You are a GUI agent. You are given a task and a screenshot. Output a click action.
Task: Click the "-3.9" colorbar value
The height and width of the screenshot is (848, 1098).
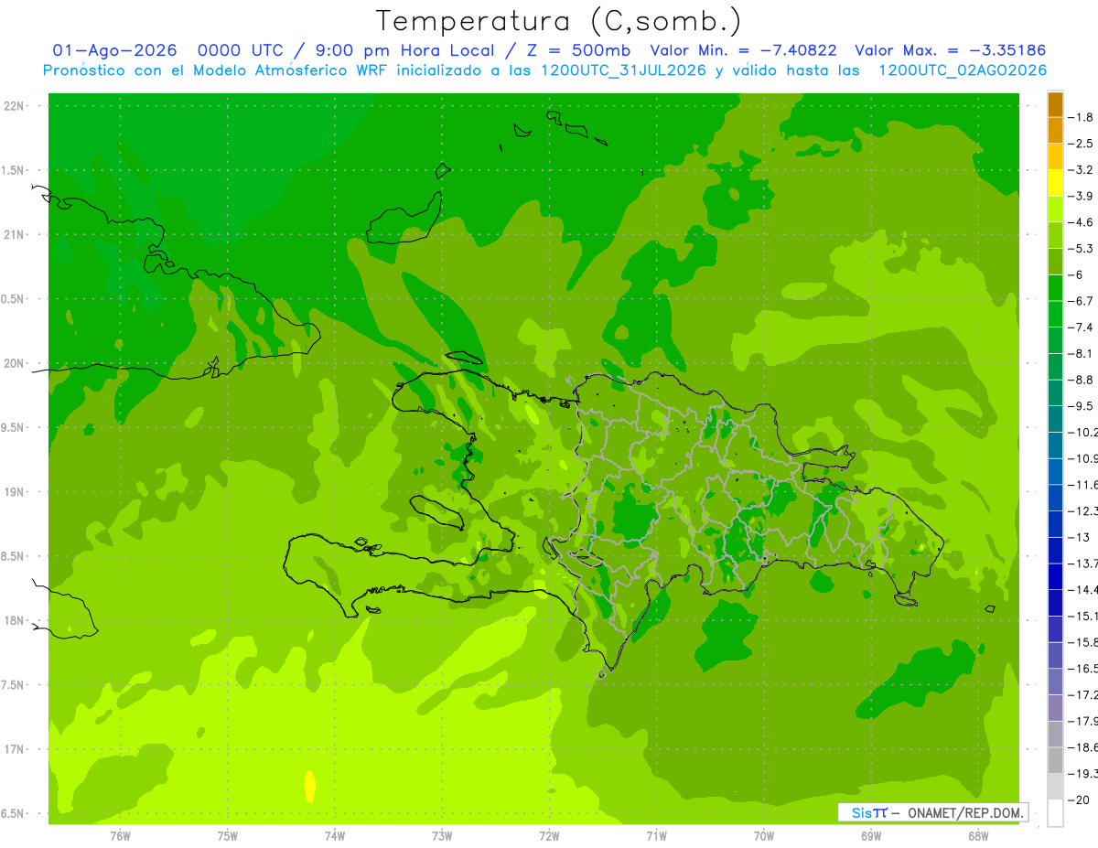1082,196
